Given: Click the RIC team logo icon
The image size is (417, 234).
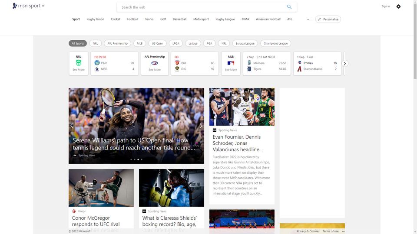Looking at the screenshot, I should [x=177, y=69].
